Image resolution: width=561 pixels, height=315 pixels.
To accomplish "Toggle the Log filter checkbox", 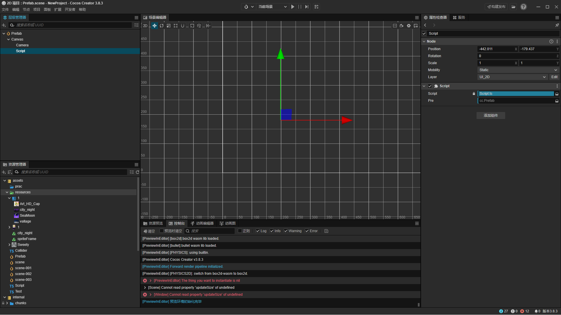I will coord(258,231).
